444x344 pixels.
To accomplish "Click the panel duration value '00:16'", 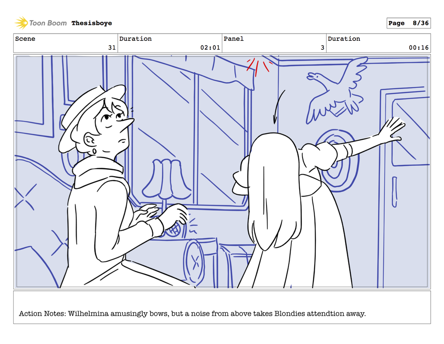I will (419, 48).
